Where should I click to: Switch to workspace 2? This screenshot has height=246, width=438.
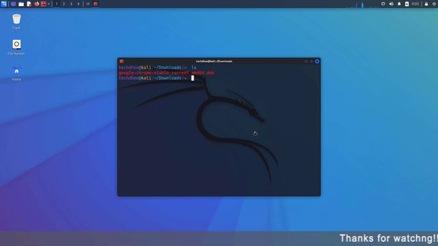click(x=64, y=4)
